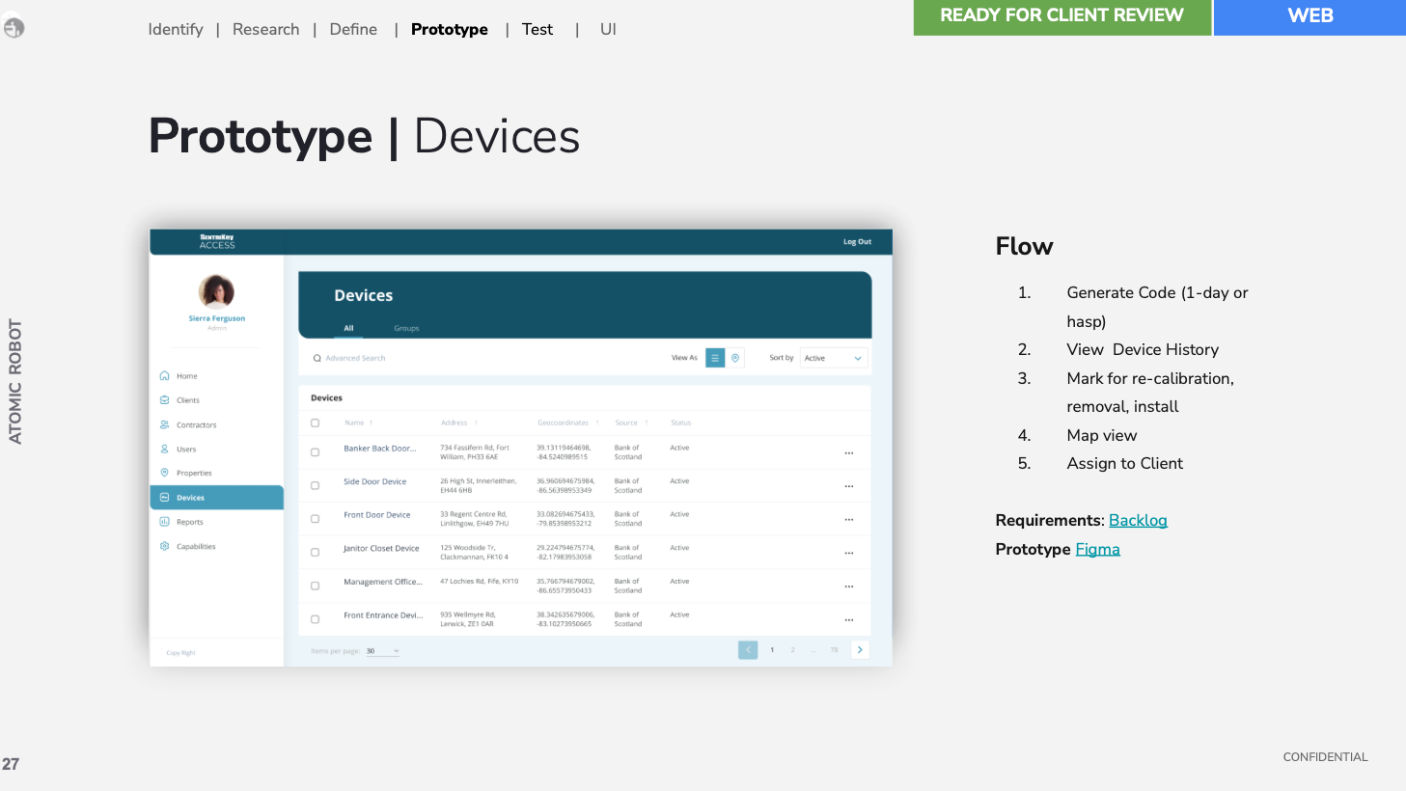Click the round logo at slide top-left

point(14,28)
